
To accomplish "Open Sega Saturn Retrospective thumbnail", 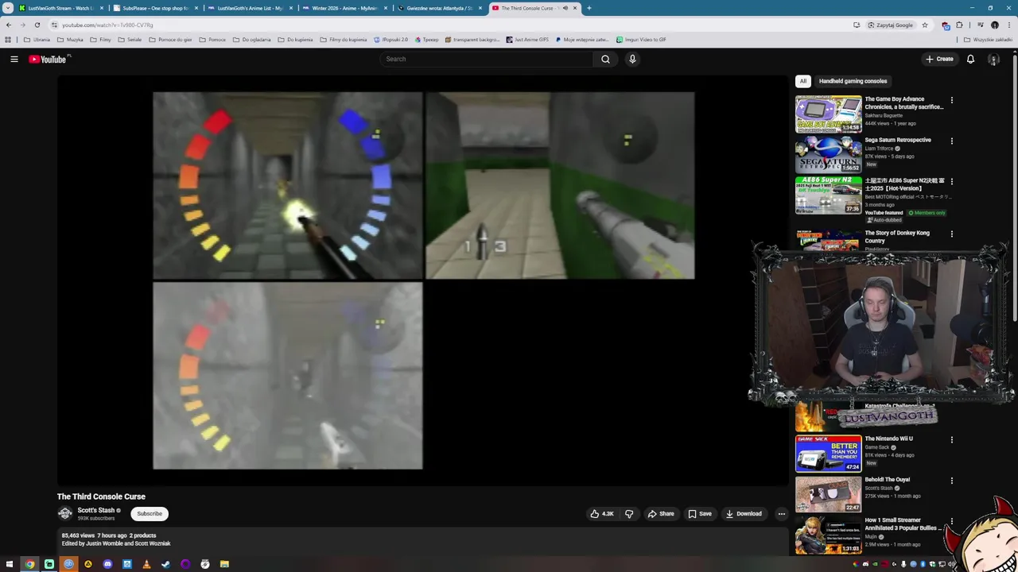I will pyautogui.click(x=828, y=154).
